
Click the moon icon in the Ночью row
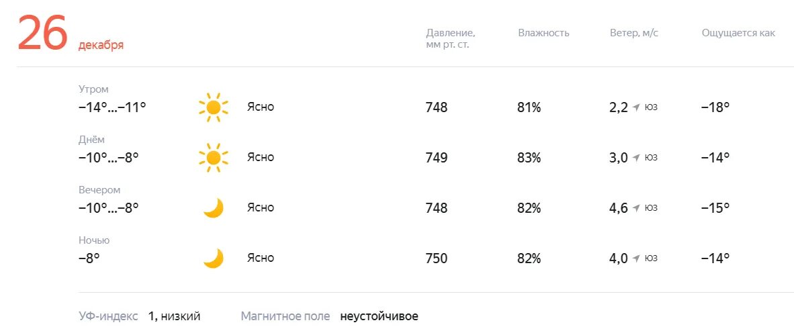point(213,258)
